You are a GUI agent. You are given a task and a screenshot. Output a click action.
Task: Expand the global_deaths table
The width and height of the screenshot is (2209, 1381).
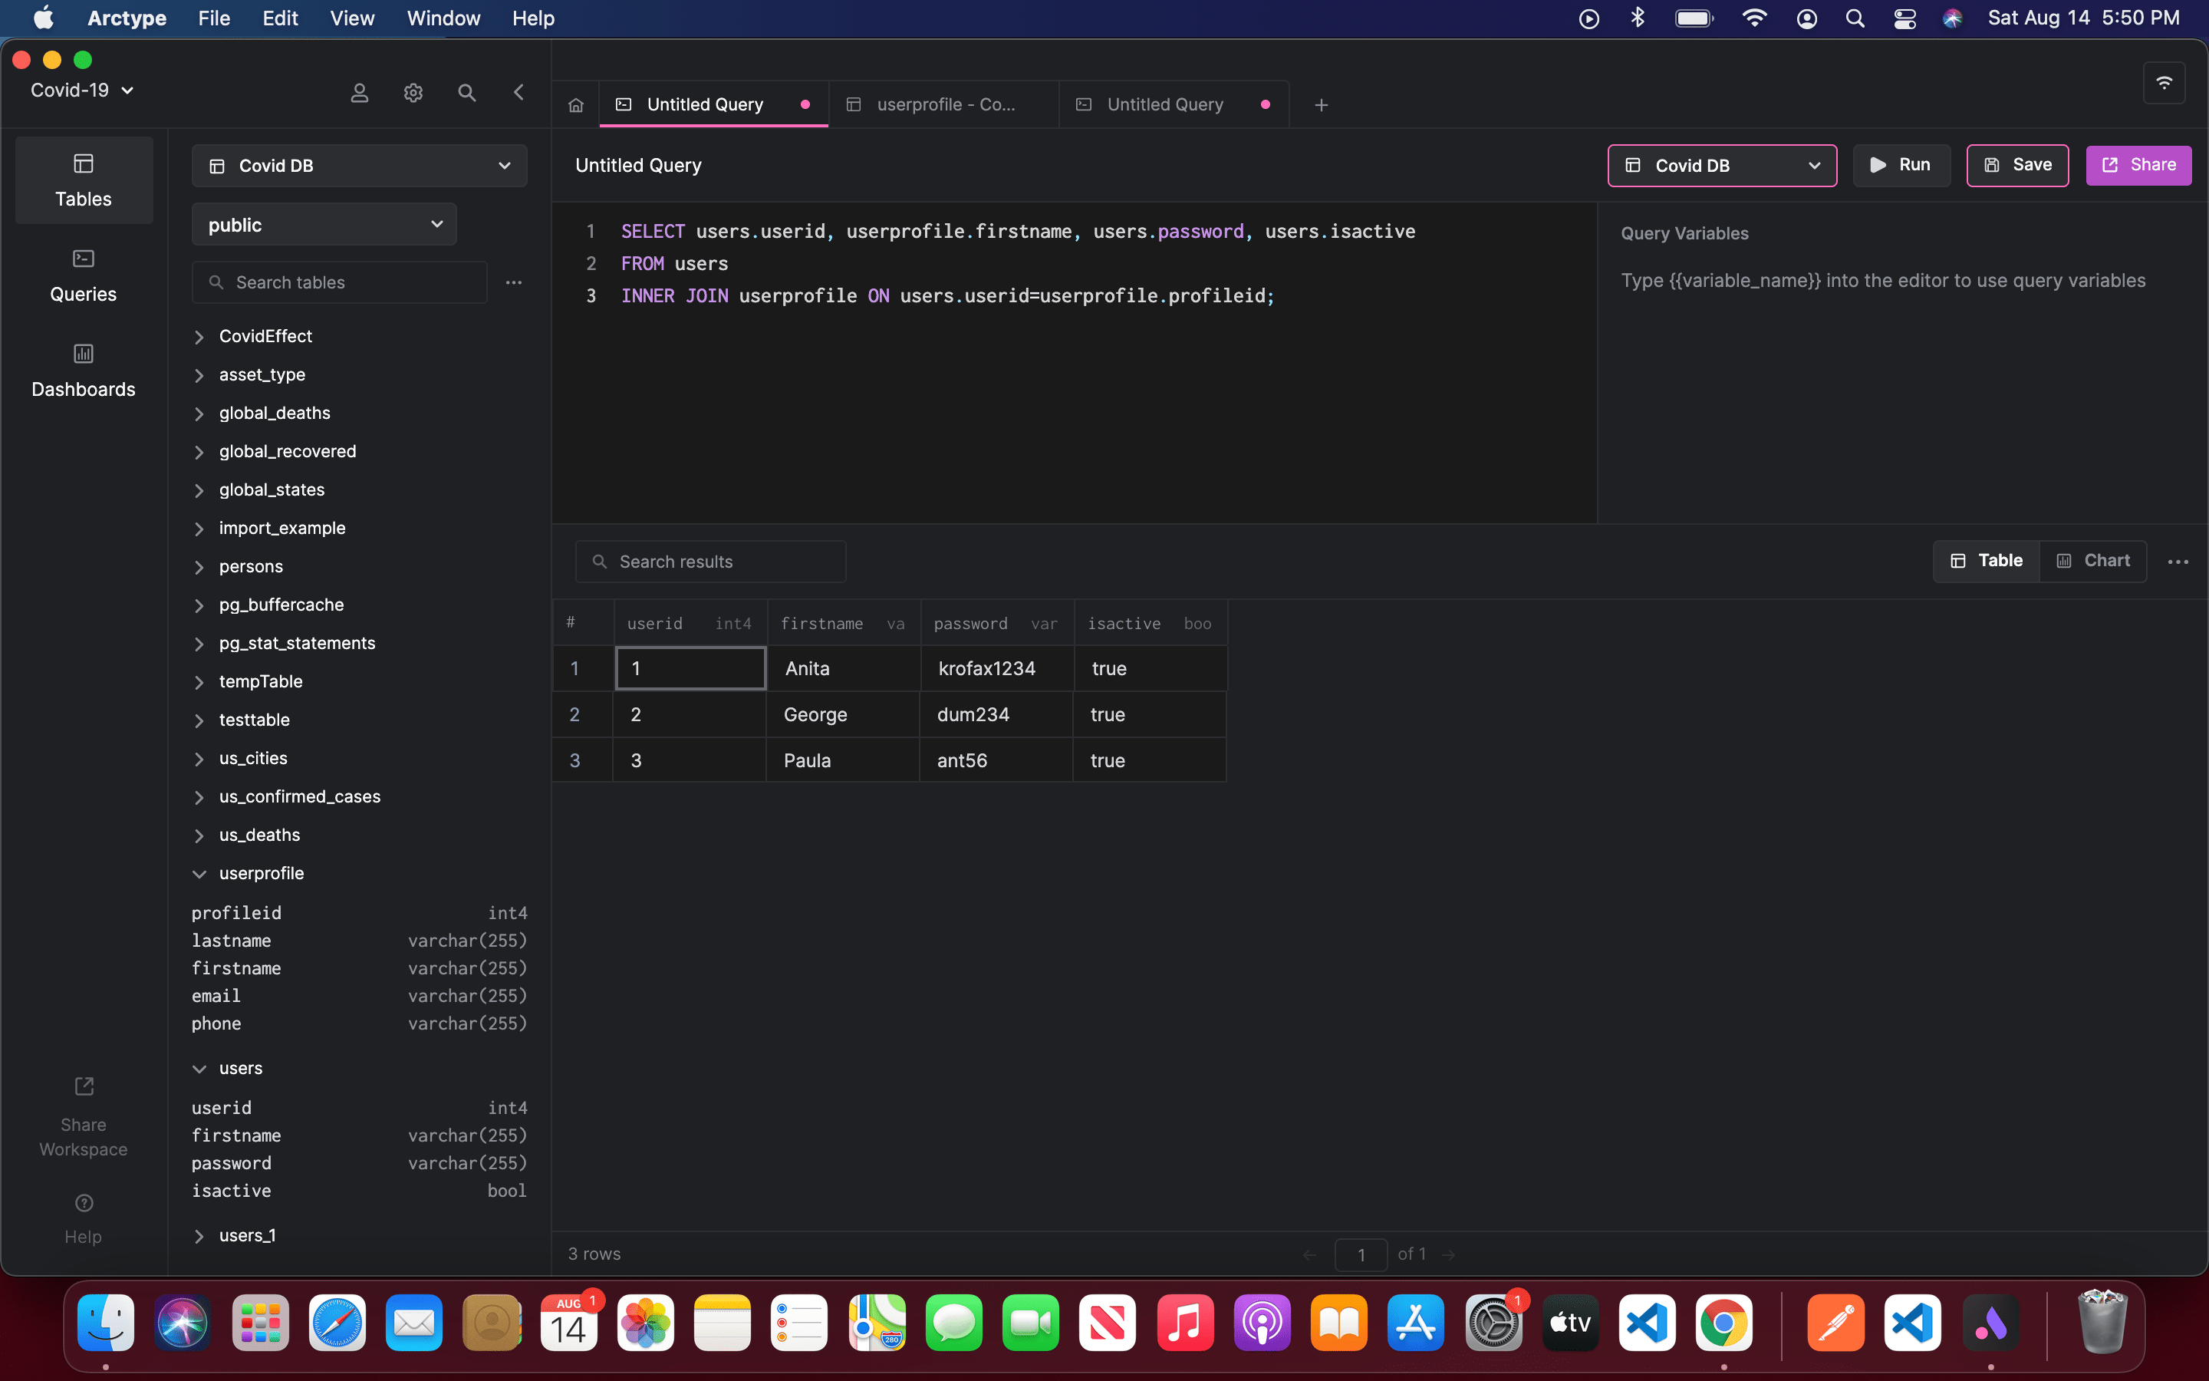pos(199,414)
